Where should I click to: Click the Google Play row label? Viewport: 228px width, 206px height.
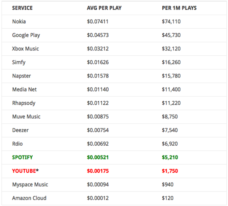click(26, 35)
